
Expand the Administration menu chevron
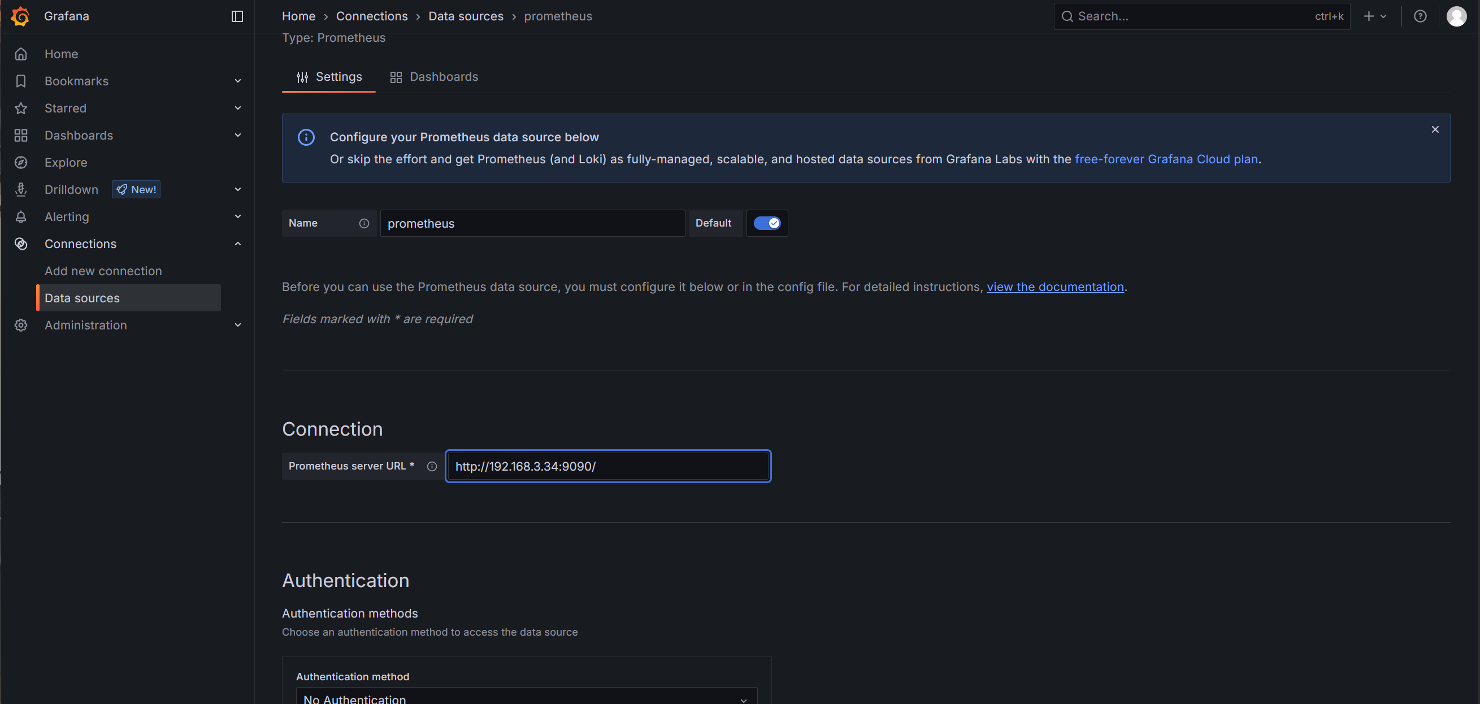pyautogui.click(x=237, y=325)
